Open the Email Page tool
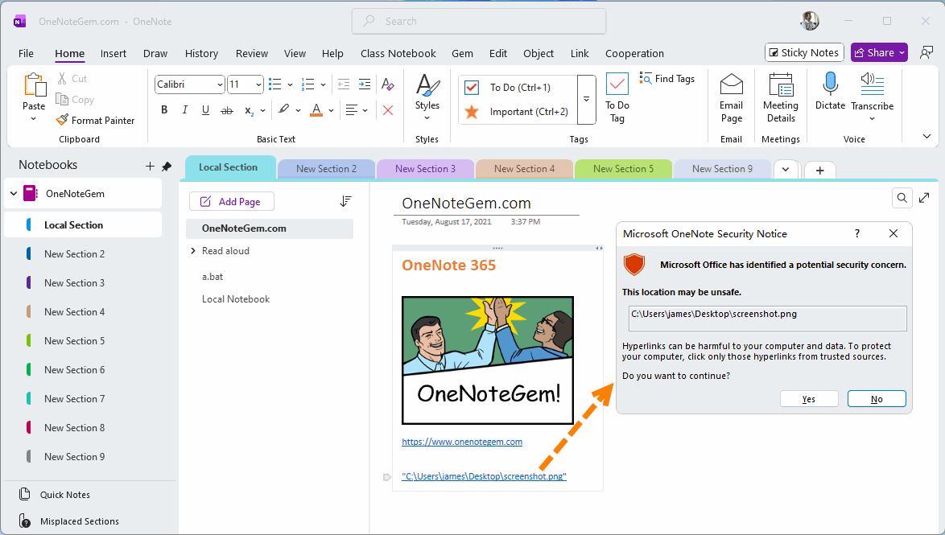Viewport: 945px width, 535px height. pos(731,83)
